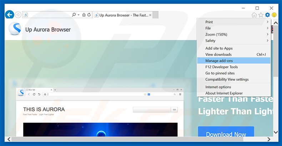The image size is (282, 146).
Task: Open the Safety submenu
Action: pos(234,41)
